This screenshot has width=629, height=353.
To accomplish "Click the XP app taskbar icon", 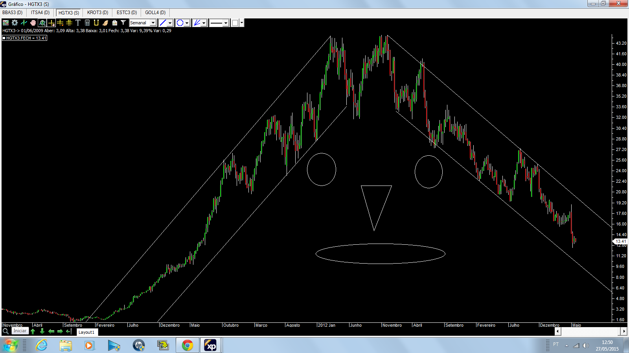I will pos(211,346).
